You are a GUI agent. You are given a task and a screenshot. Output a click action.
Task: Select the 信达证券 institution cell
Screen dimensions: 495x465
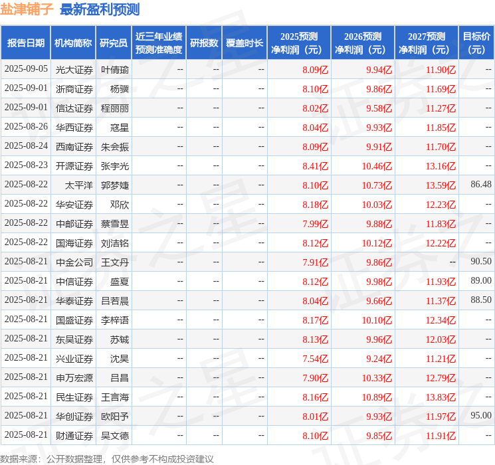[74, 108]
